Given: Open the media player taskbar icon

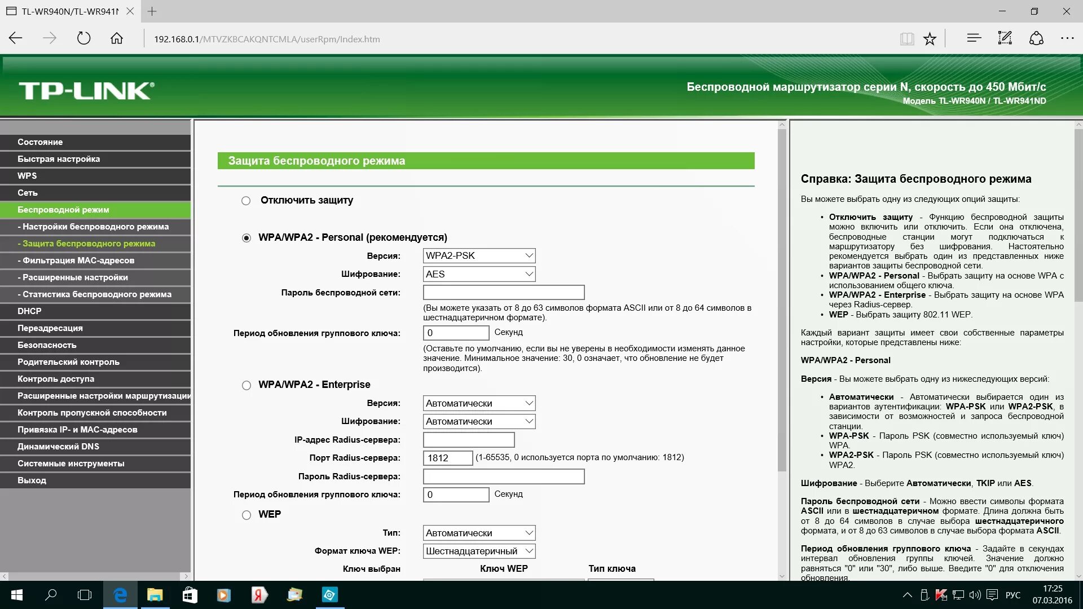Looking at the screenshot, I should click(224, 595).
